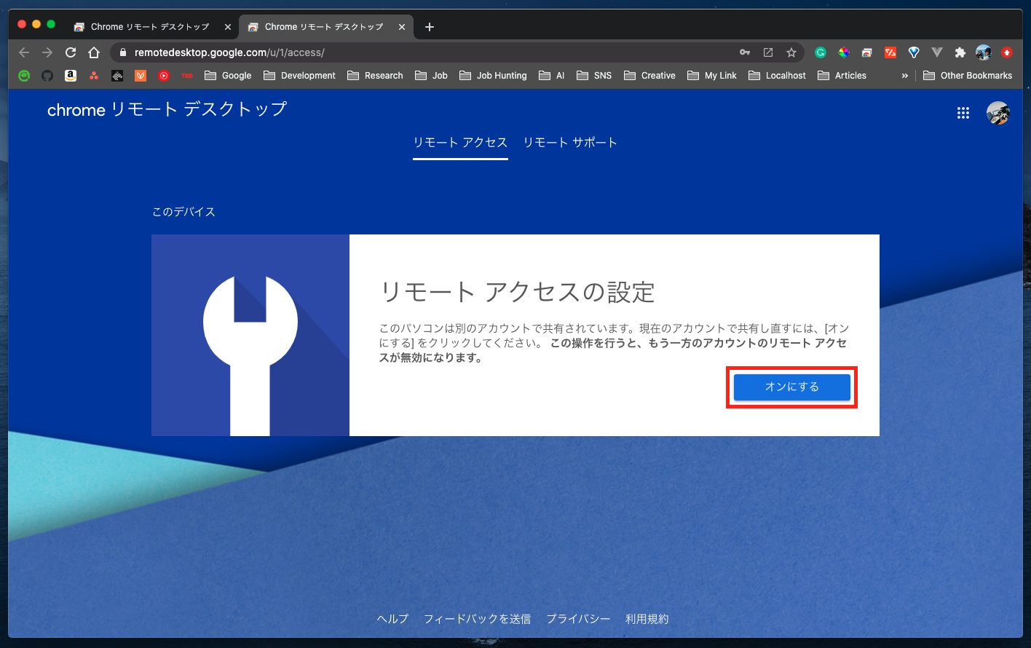Expand the Articles bookmarks folder
Viewport: 1031px width, 648px height.
tap(842, 76)
